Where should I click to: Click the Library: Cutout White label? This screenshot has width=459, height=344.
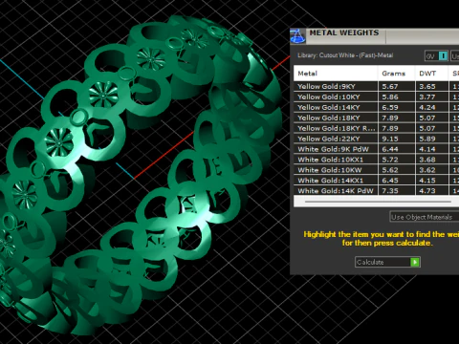click(345, 55)
